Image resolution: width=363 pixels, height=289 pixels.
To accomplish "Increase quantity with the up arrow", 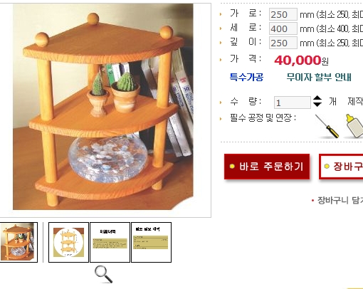I will pos(317,98).
